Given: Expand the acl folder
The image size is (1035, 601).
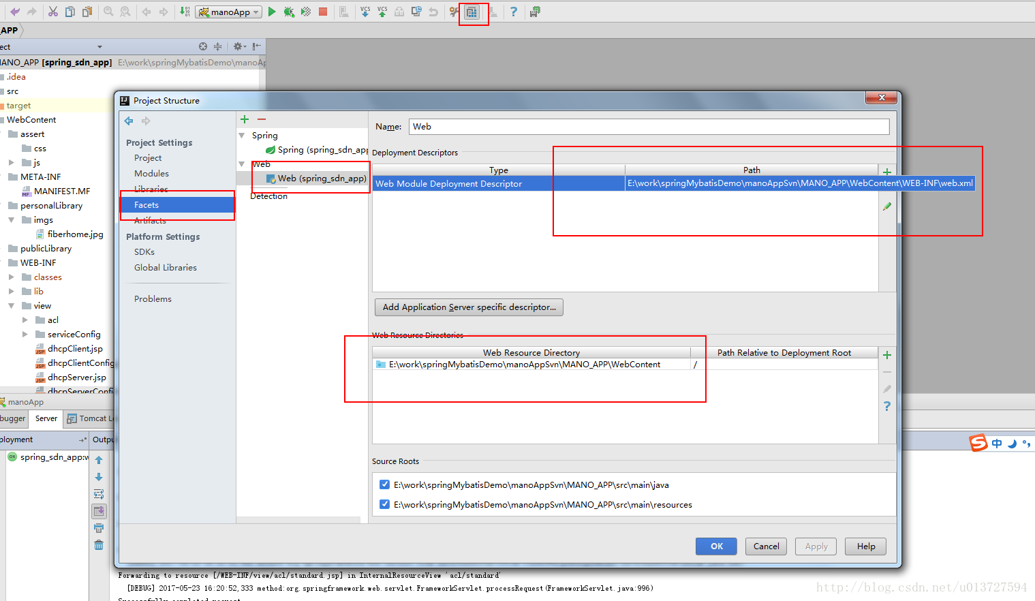Looking at the screenshot, I should [25, 320].
